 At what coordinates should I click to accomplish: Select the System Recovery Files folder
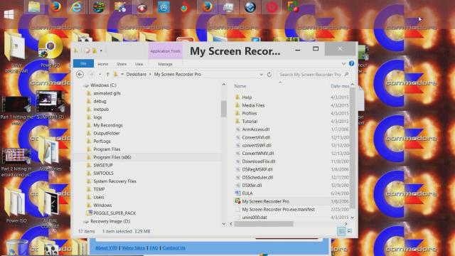(115, 181)
